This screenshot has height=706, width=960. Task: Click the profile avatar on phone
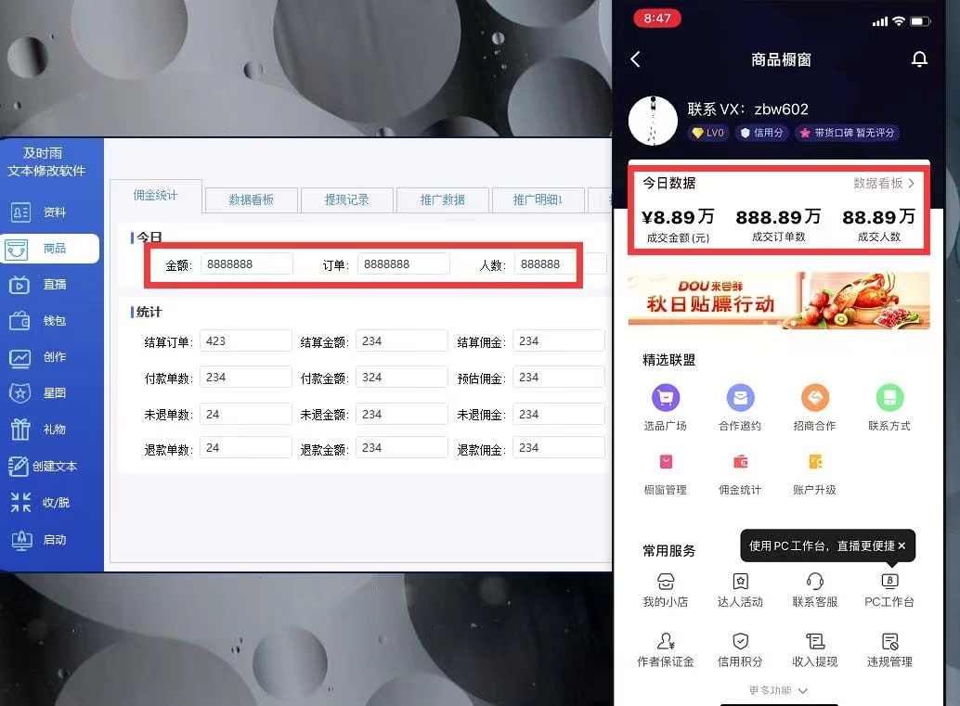coord(653,122)
